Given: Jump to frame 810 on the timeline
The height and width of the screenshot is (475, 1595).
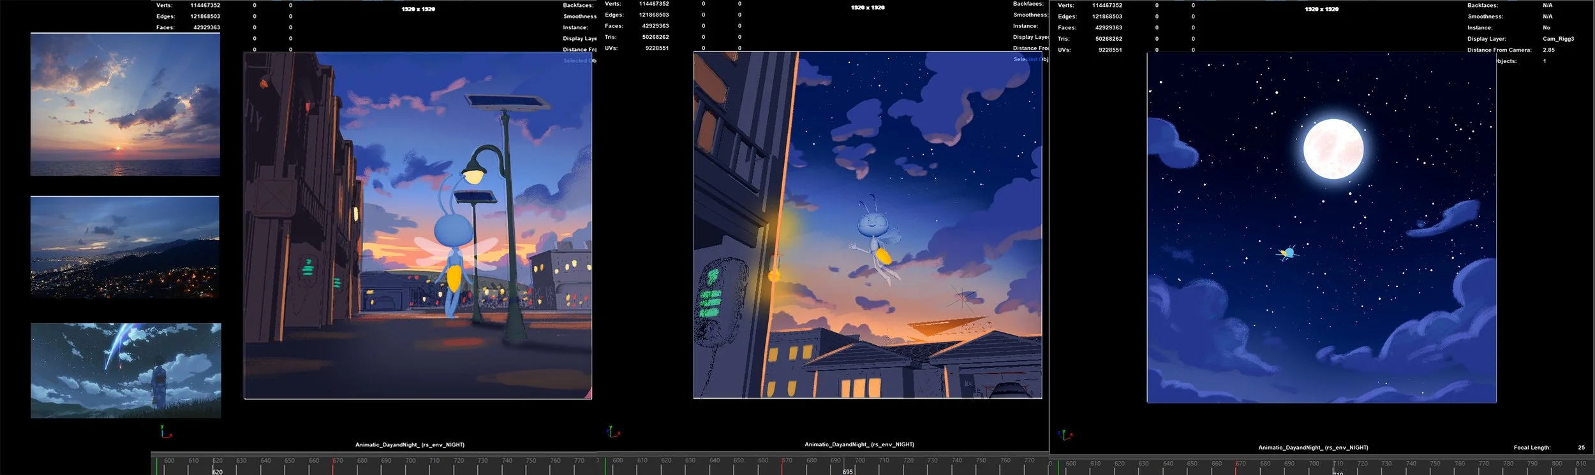Looking at the screenshot, I should click(1581, 464).
